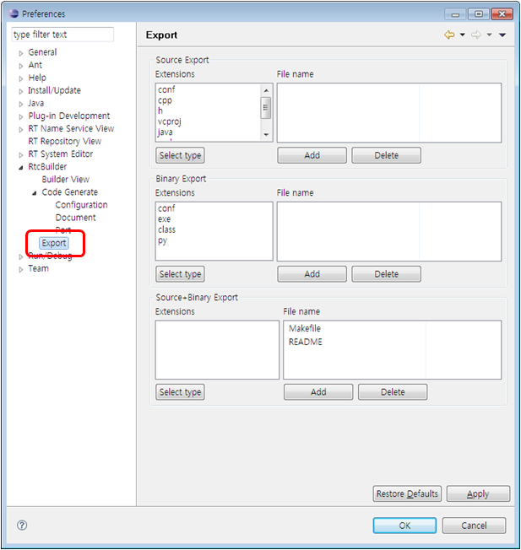Viewport: 521px width, 550px height.
Task: Collapse the Code Generate node
Action: click(x=34, y=193)
